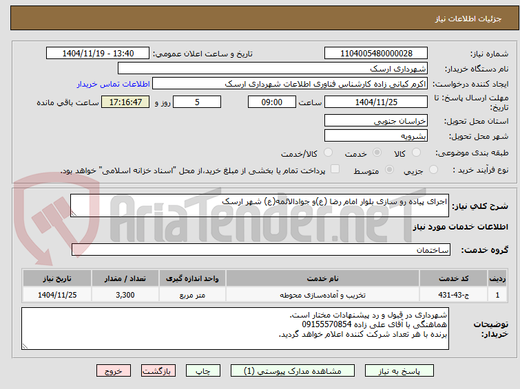
Task: Click the خروج exit button
Action: tap(114, 371)
